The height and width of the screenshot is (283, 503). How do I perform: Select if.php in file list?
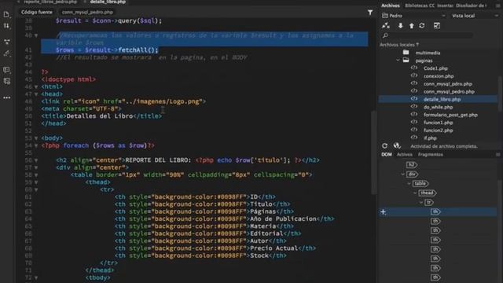click(430, 138)
